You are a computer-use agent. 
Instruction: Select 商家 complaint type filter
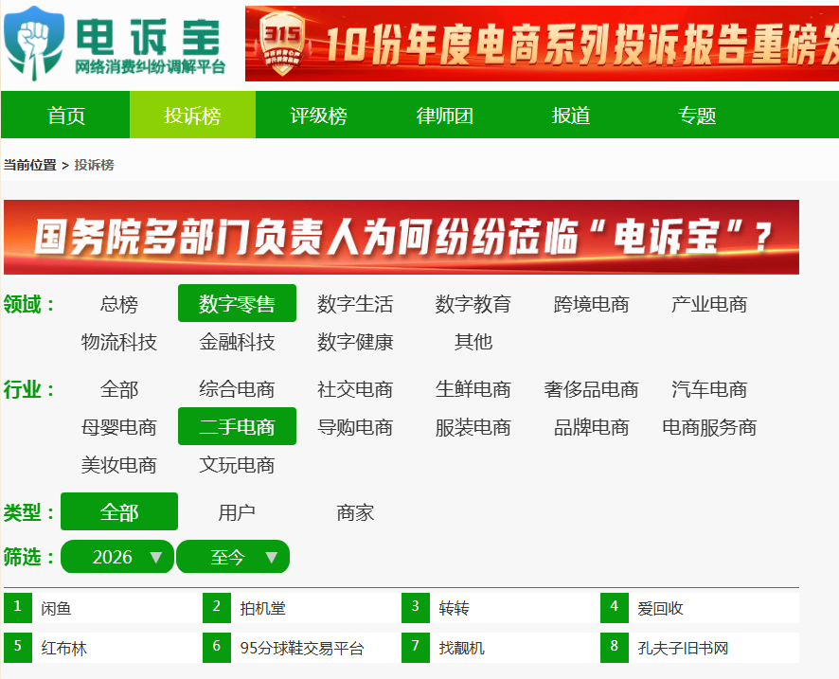[355, 512]
